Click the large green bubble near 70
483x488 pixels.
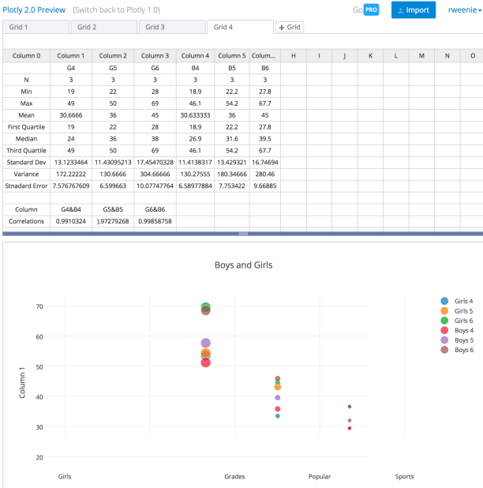[x=206, y=307]
